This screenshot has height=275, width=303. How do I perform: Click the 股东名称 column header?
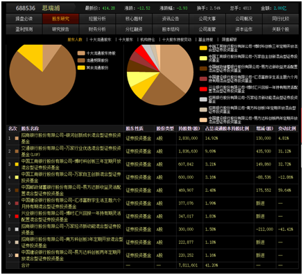[x=30, y=129]
